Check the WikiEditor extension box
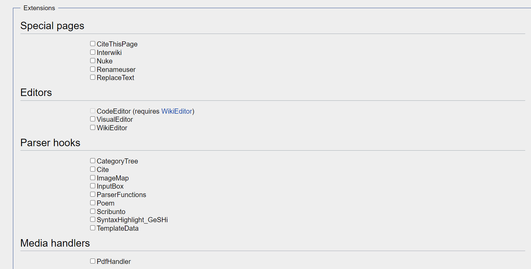 click(93, 128)
